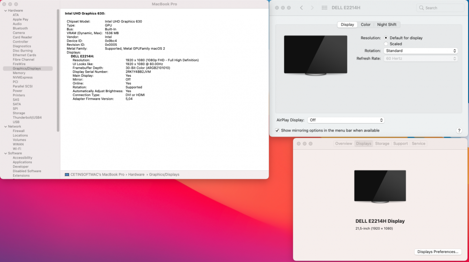This screenshot has width=469, height=262.
Task: Click the monitor image in Displays preferences
Action: click(x=316, y=55)
